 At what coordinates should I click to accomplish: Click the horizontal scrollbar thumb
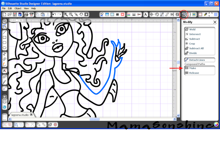(94, 119)
